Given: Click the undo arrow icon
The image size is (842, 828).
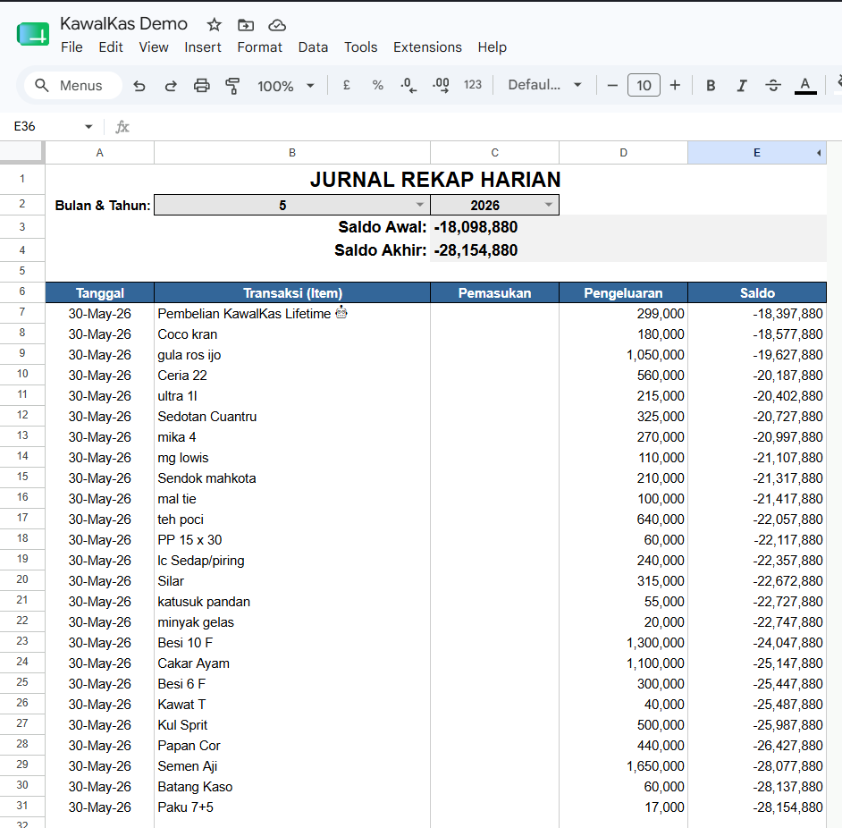Looking at the screenshot, I should [x=139, y=86].
